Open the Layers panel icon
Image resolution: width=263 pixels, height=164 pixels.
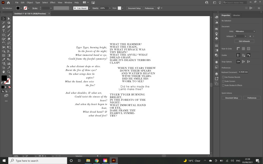click(x=217, y=74)
